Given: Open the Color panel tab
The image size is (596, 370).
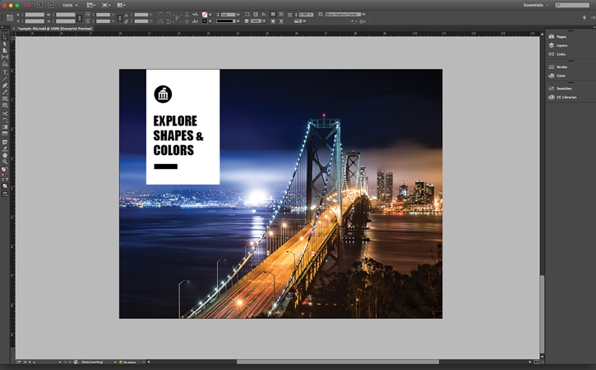Looking at the screenshot, I should (x=561, y=75).
